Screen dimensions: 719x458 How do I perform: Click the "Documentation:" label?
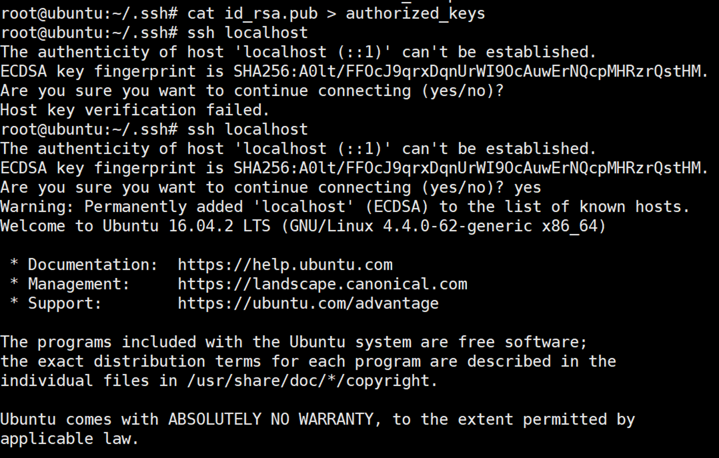tap(92, 265)
